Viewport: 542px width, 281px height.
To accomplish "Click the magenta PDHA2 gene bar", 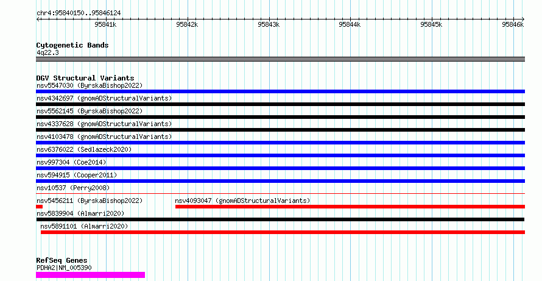I will tap(91, 275).
